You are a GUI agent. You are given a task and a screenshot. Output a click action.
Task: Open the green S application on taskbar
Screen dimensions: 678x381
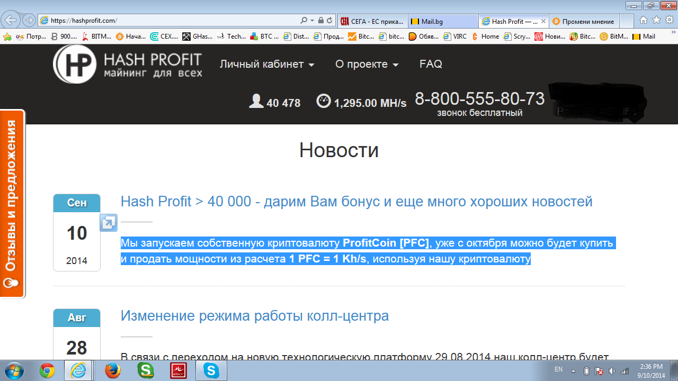tap(146, 371)
